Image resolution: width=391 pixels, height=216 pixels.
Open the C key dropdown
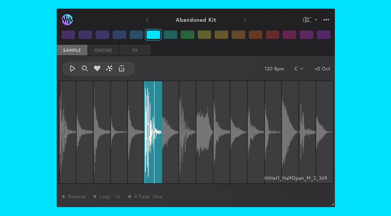click(299, 69)
